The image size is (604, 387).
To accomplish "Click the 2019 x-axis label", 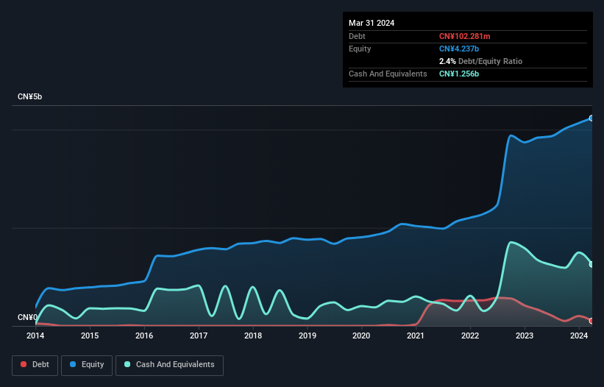I will pyautogui.click(x=308, y=335).
